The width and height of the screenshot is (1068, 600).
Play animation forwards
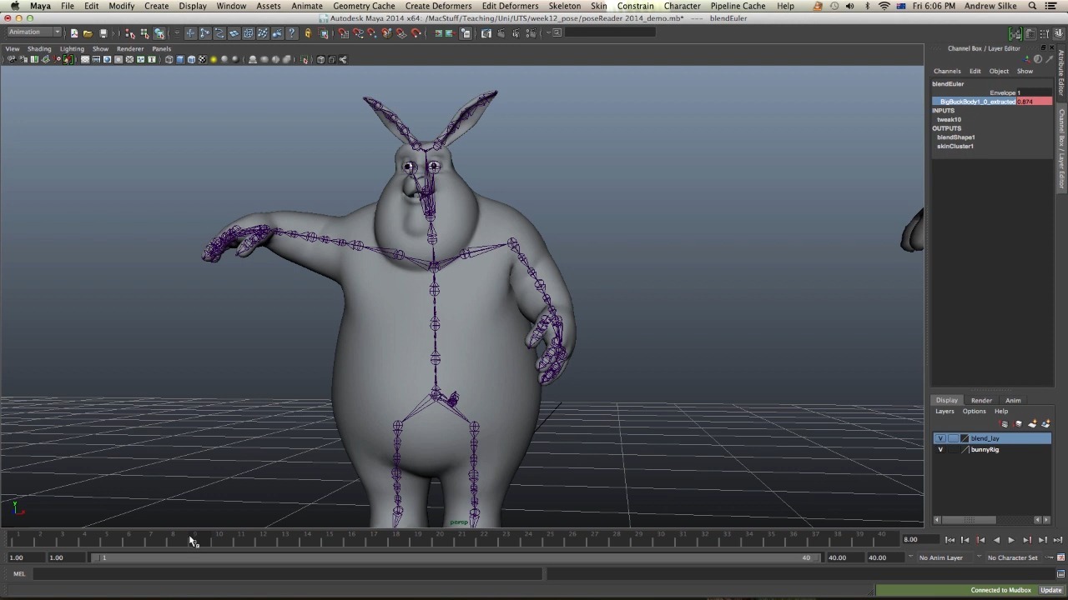(1011, 540)
